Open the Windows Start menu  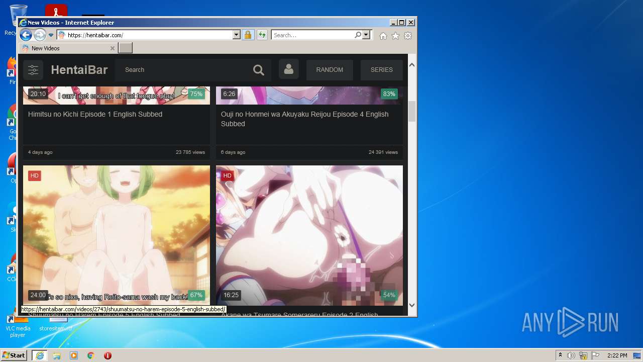(14, 355)
